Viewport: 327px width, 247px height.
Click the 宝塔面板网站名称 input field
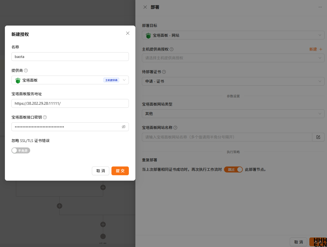point(227,137)
